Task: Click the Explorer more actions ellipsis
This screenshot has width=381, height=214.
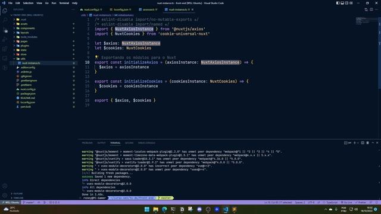Action: pos(73,10)
